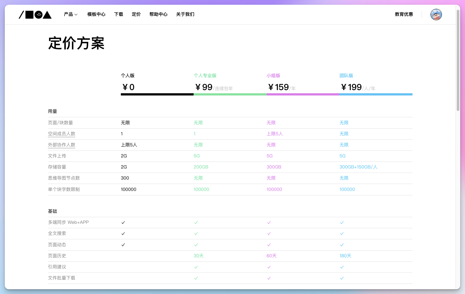Screen dimensions: 465x294
Task: Click the black checkmark for 全文搜索
Action: point(123,234)
